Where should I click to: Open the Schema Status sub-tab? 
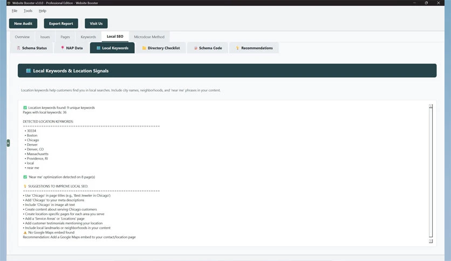click(32, 48)
